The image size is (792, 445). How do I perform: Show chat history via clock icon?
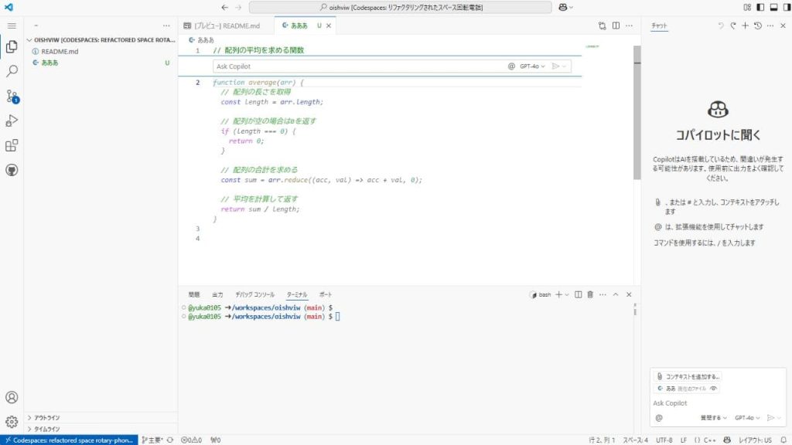click(x=758, y=25)
